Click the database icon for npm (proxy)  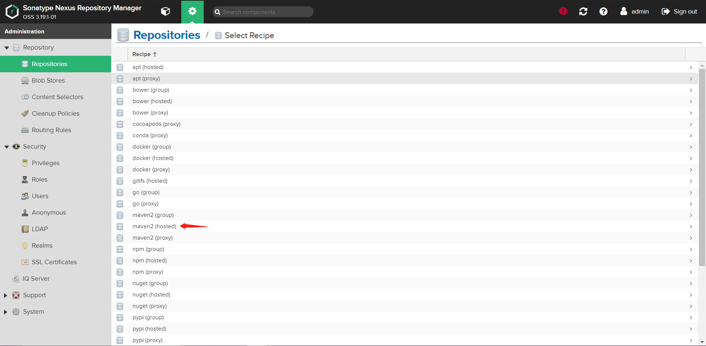click(x=120, y=272)
